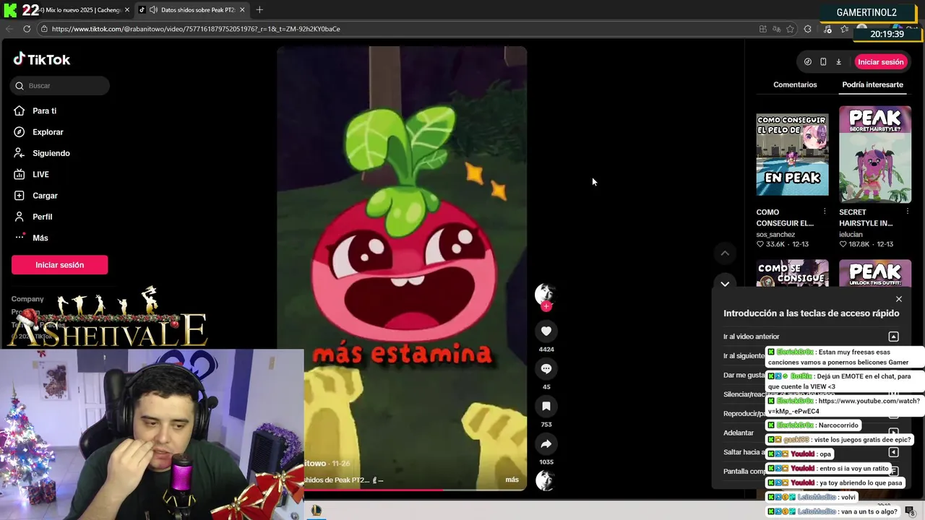
Task: Open COMO CONSEGUIR EL PELO thumbnail
Action: click(793, 155)
